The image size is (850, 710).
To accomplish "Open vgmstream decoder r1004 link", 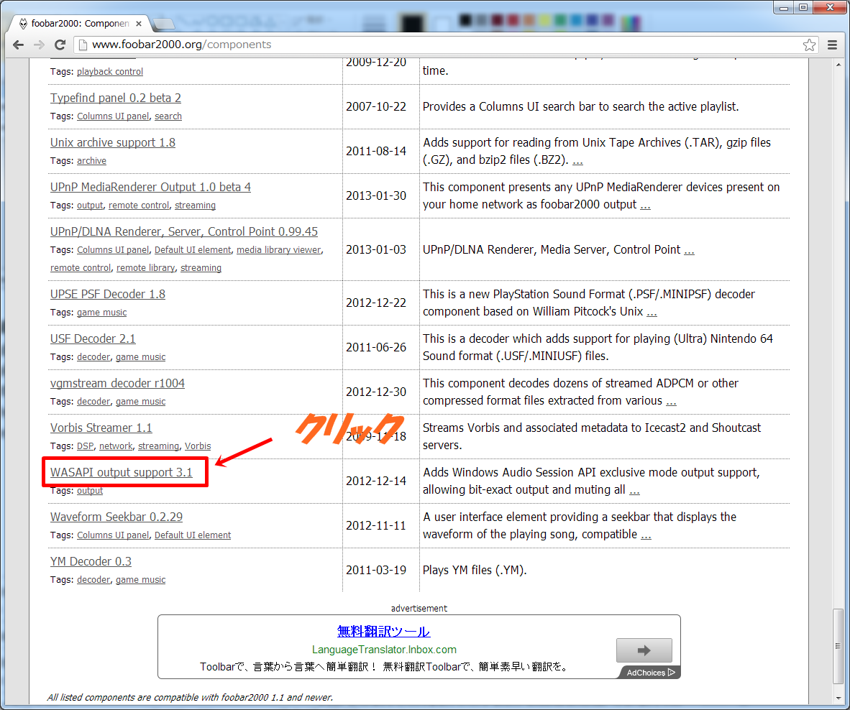I will [118, 383].
